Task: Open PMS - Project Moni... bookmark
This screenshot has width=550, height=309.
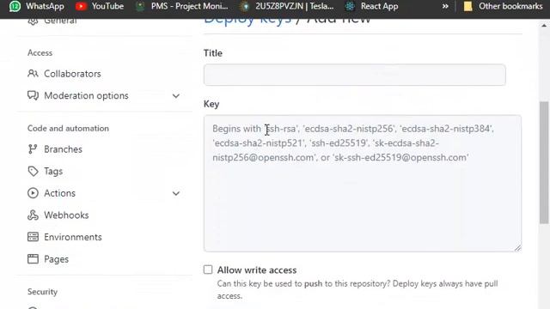Action: click(x=189, y=6)
